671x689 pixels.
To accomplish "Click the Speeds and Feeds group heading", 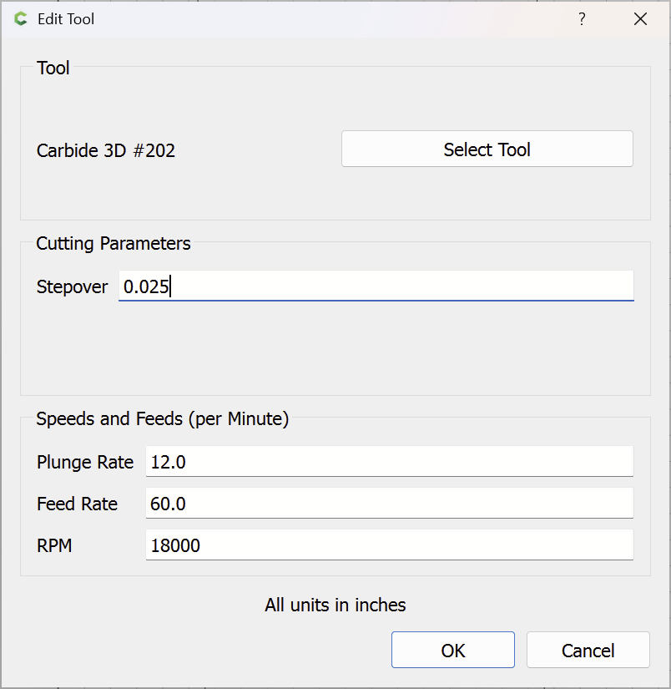I will (x=163, y=419).
